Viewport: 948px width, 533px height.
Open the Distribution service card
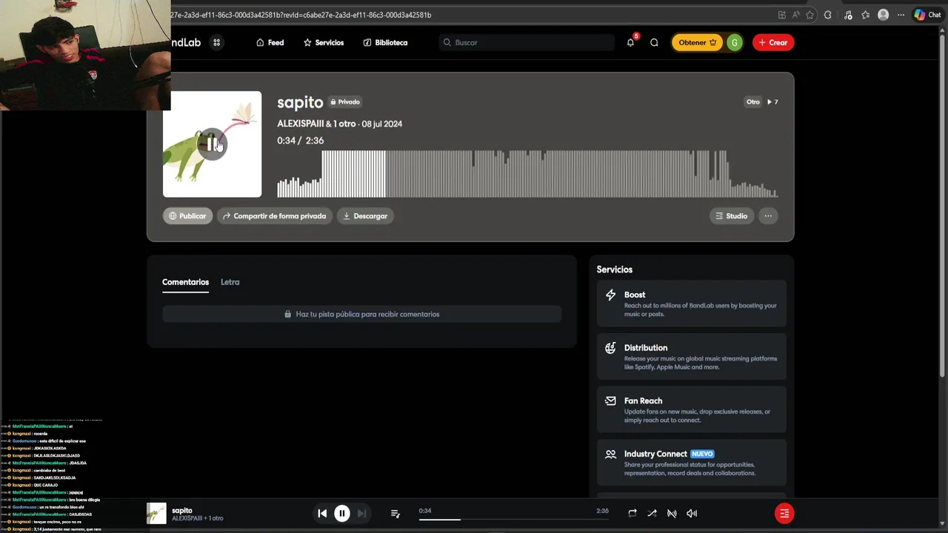691,357
